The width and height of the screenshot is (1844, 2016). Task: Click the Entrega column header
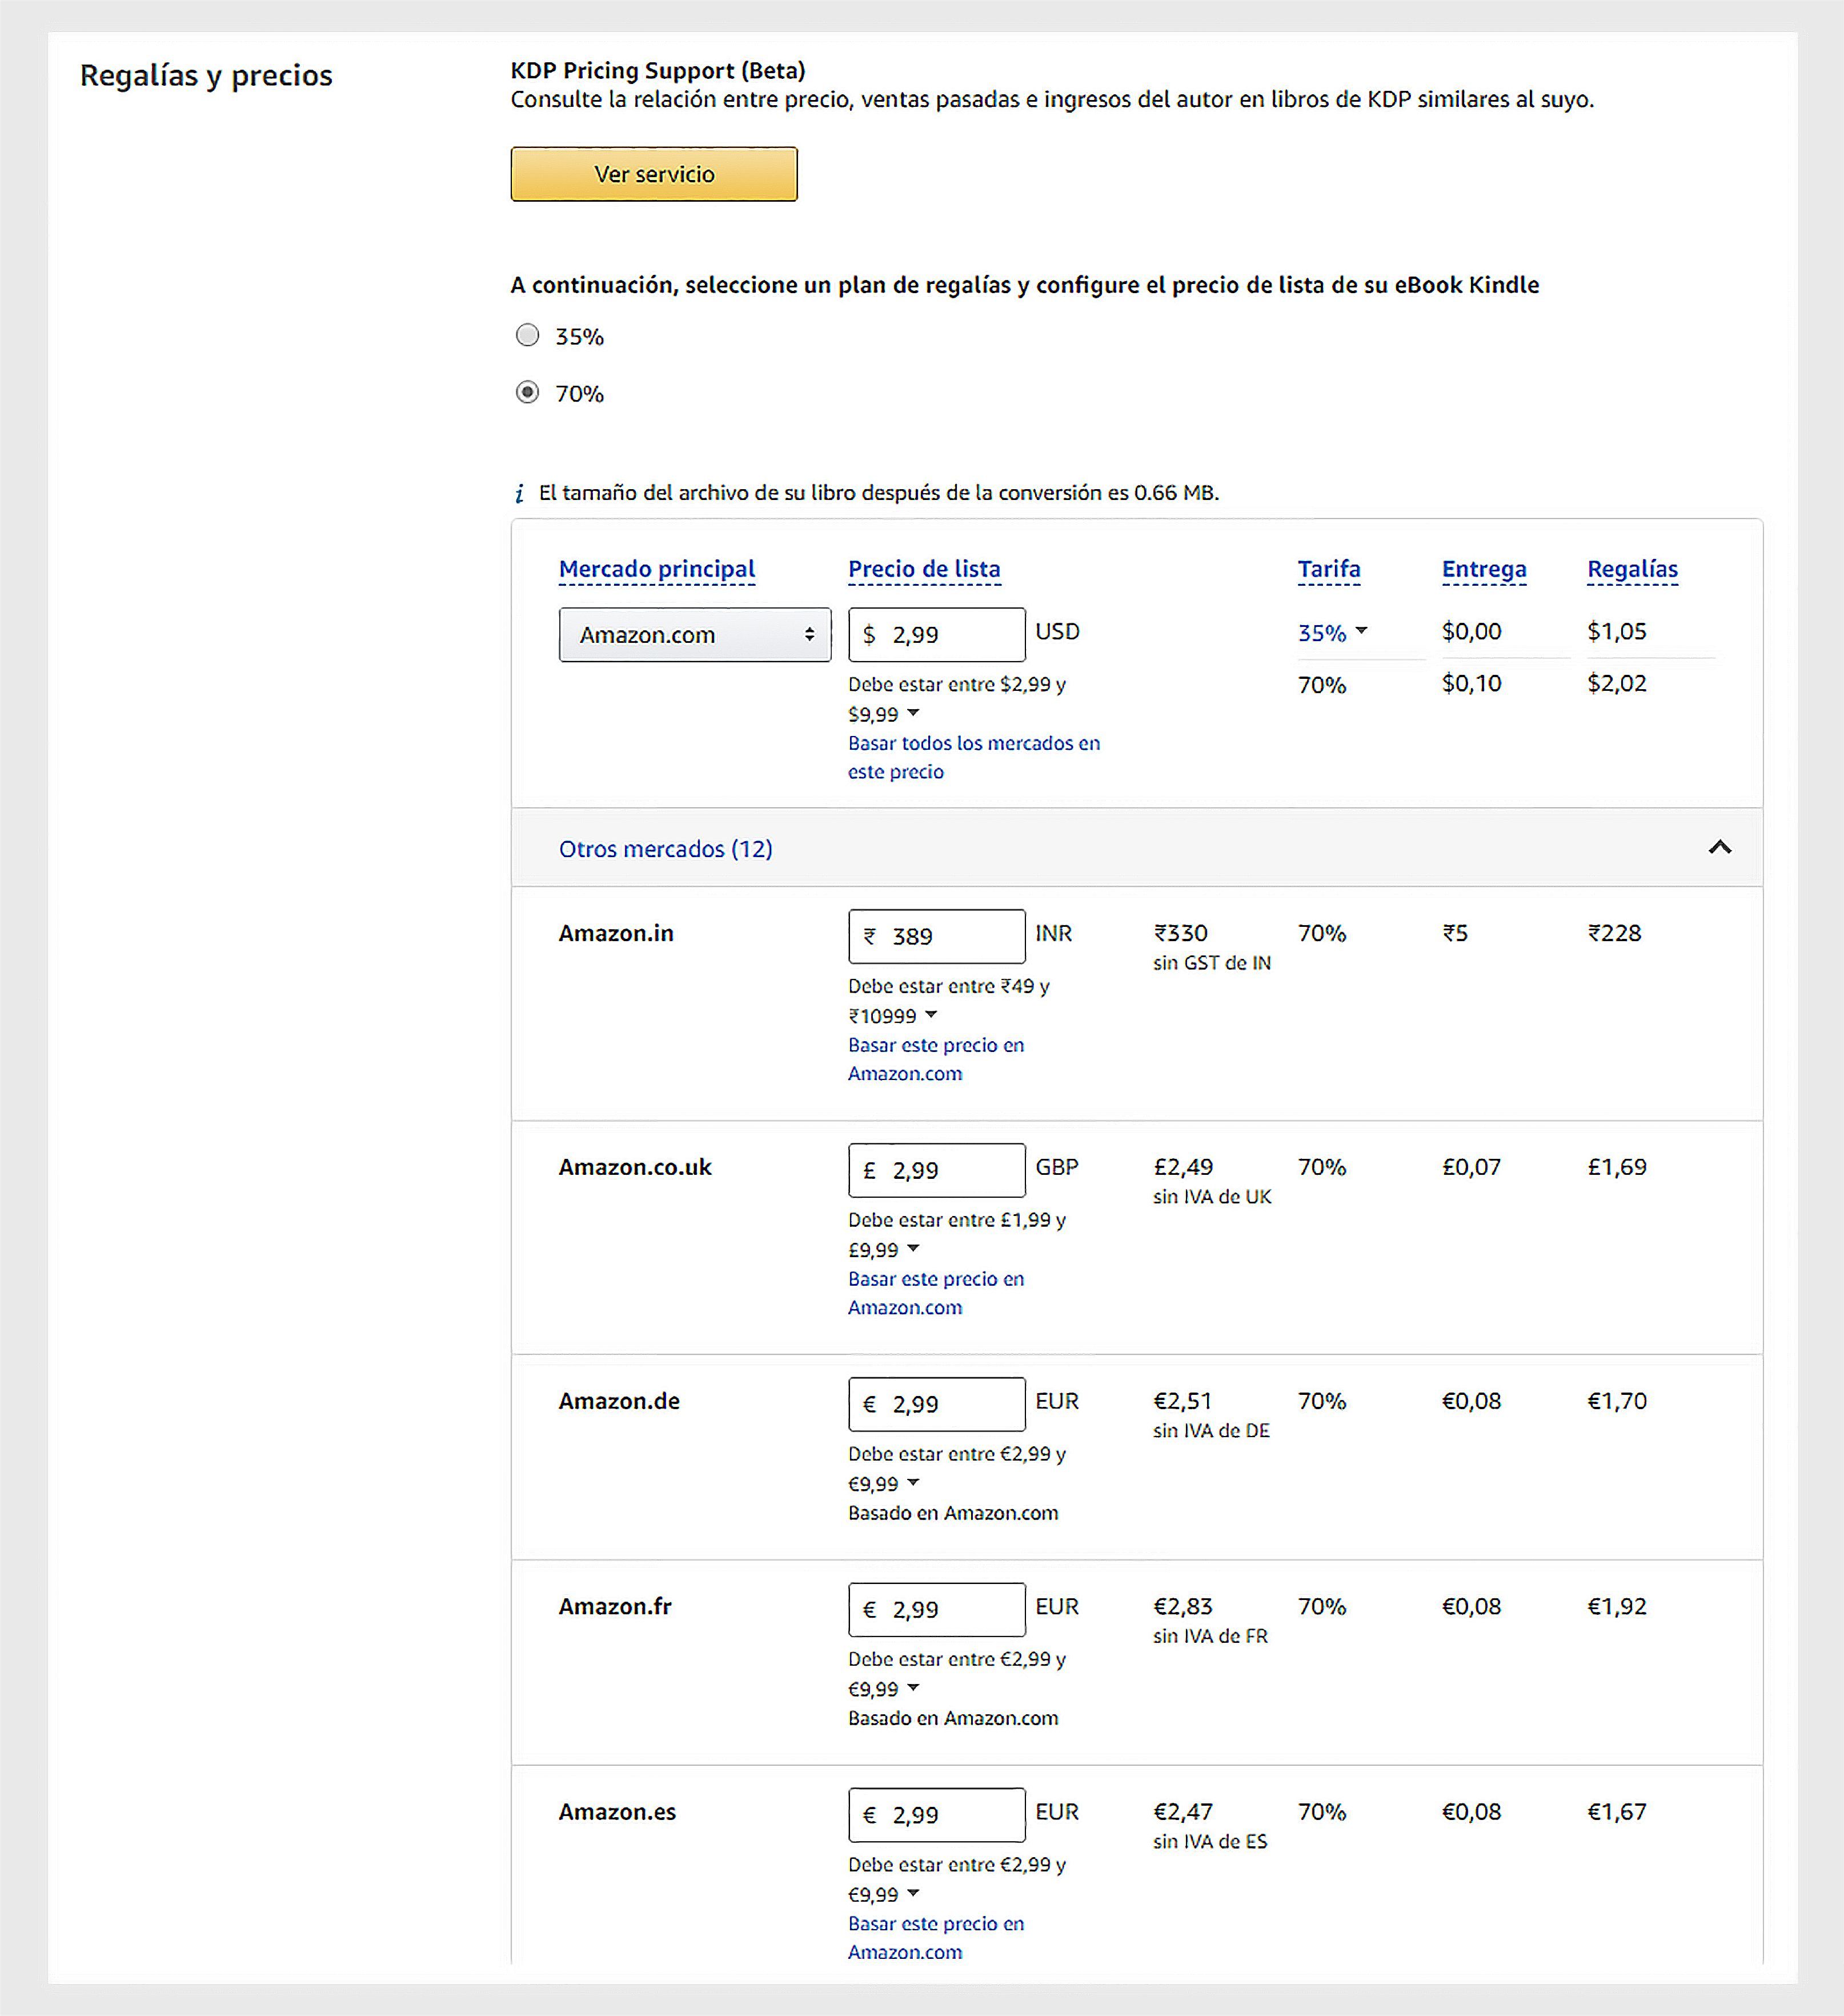click(x=1483, y=569)
